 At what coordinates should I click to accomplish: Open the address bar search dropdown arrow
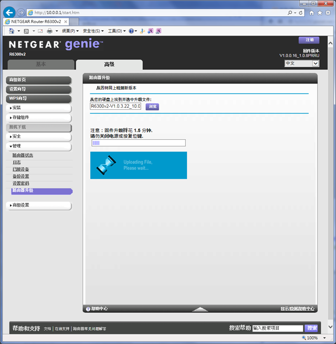tap(295, 13)
